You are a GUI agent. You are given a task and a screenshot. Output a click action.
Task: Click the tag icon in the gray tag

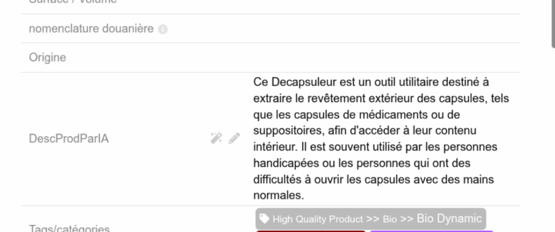tap(264, 218)
